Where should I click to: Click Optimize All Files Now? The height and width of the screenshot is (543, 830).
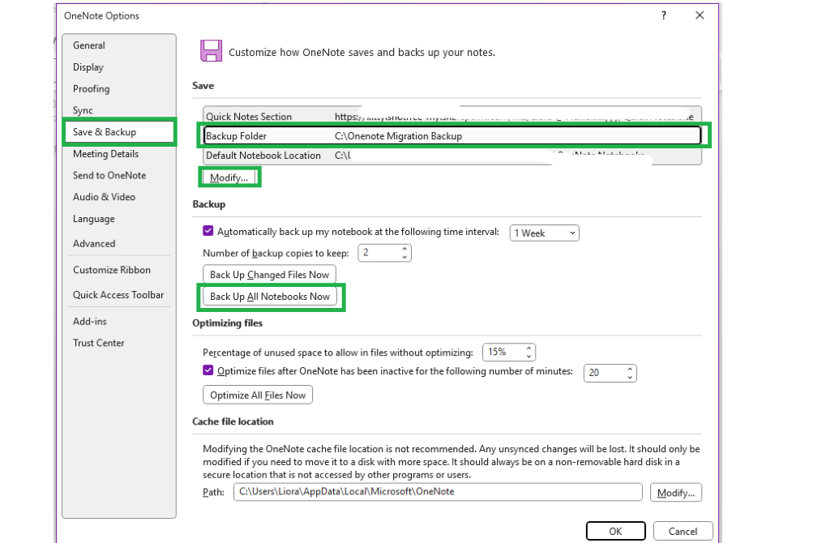[x=258, y=395]
